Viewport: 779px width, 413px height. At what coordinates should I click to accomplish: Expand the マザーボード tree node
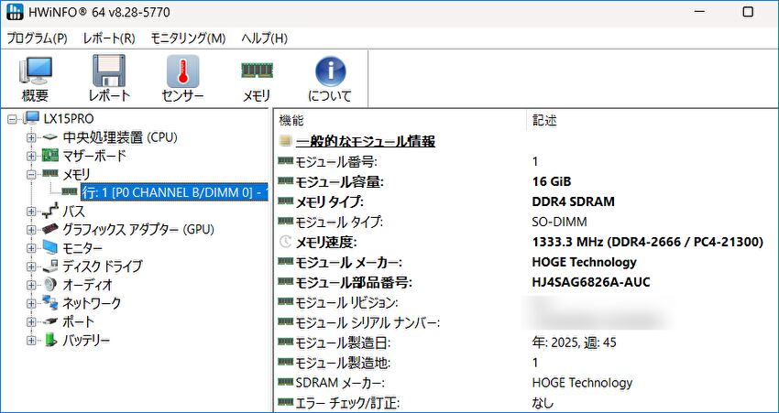pyautogui.click(x=32, y=156)
